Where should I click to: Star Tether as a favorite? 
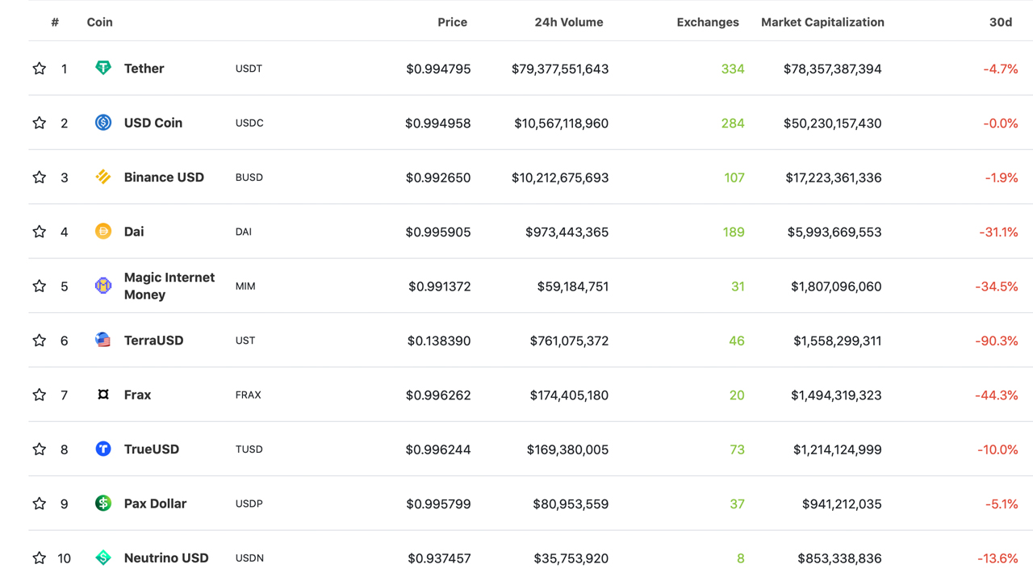pos(39,69)
